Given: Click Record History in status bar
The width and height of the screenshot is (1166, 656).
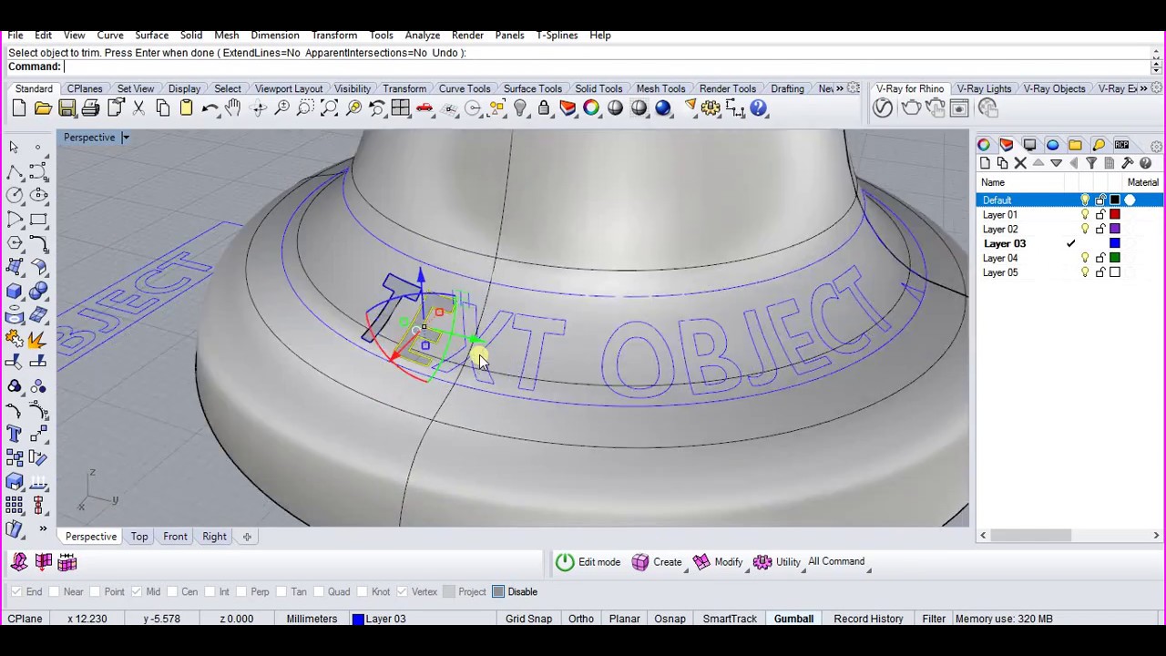Looking at the screenshot, I should [x=868, y=619].
